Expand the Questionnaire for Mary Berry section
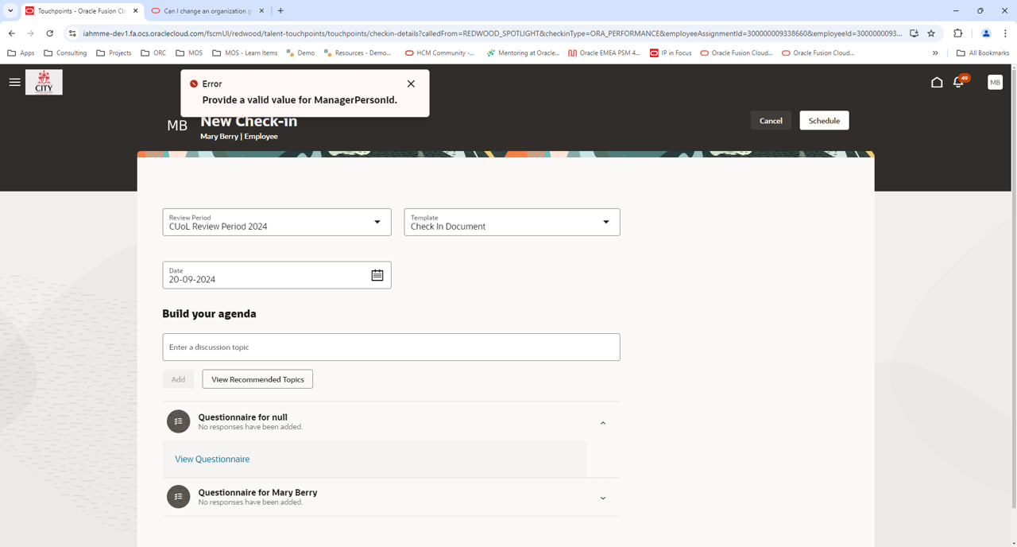Screen dimensions: 1017x547 (x=603, y=499)
